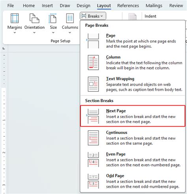Expand the Columns dropdown arrow
This screenshot has width=187, height=194.
click(x=70, y=32)
